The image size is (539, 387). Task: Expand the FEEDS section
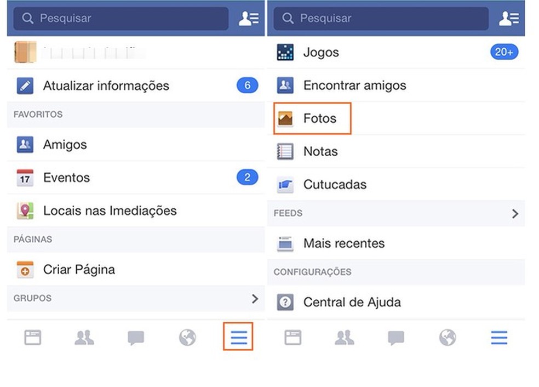pos(515,213)
